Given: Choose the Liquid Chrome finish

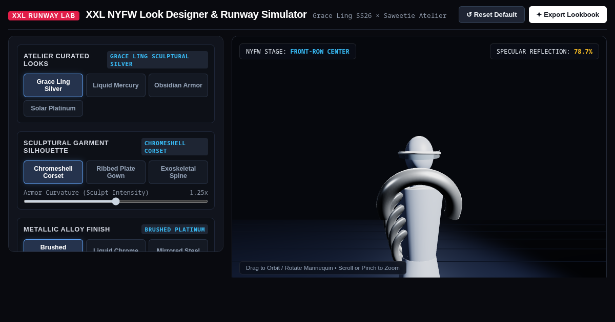Looking at the screenshot, I should [x=116, y=246].
